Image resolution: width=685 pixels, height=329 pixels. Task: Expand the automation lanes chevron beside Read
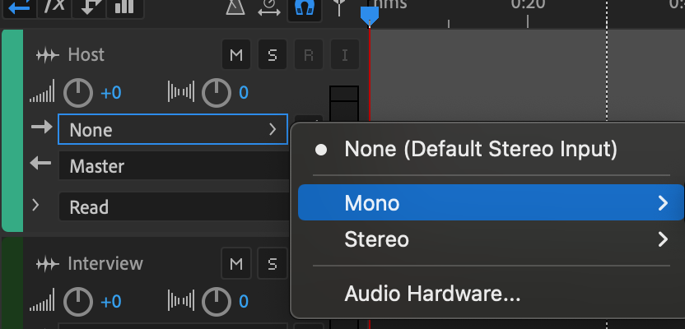[x=35, y=205]
